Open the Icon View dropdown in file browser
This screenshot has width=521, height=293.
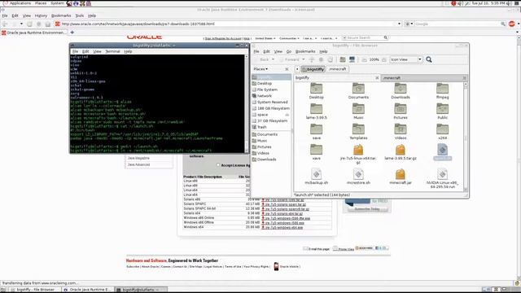pos(405,59)
